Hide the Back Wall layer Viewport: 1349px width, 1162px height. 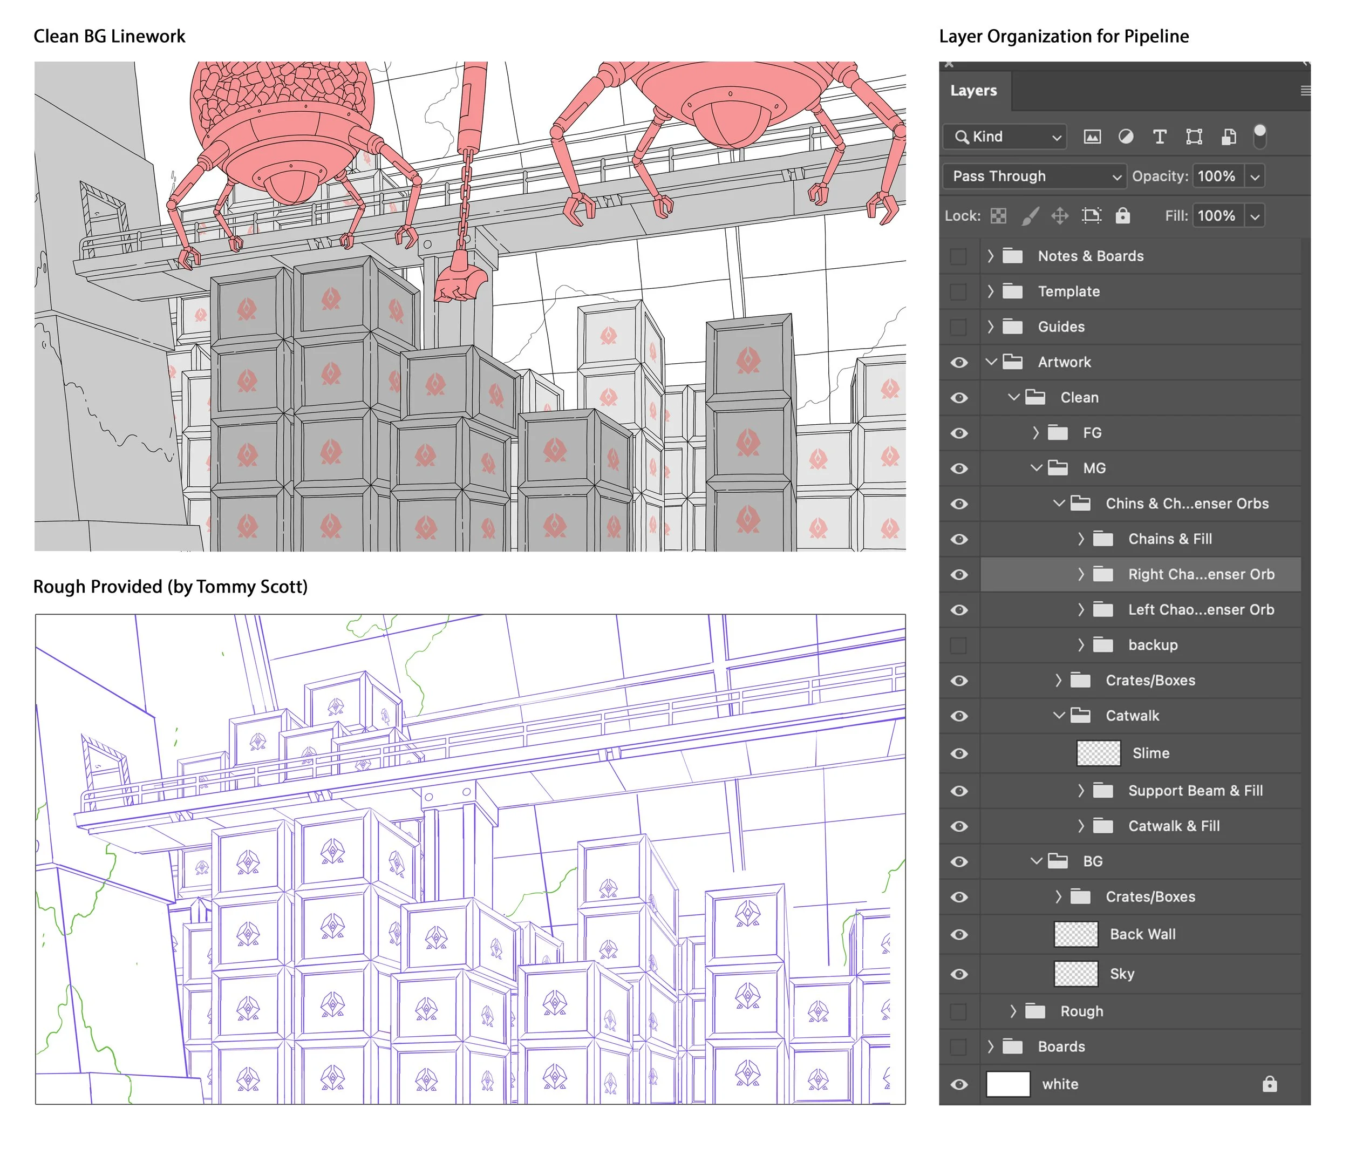click(x=959, y=935)
